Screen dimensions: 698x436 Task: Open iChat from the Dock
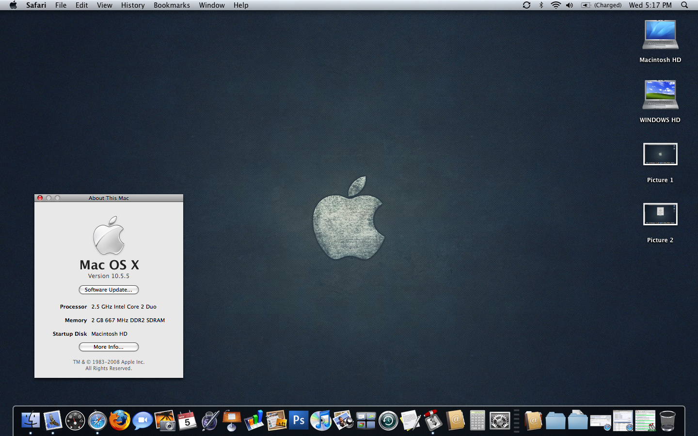(x=143, y=420)
